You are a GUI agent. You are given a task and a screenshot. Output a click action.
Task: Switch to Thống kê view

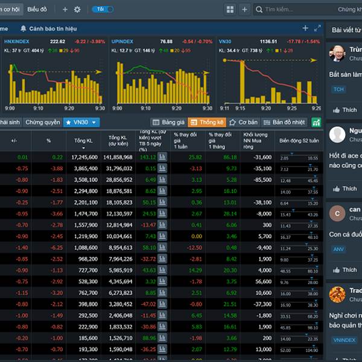click(x=207, y=122)
